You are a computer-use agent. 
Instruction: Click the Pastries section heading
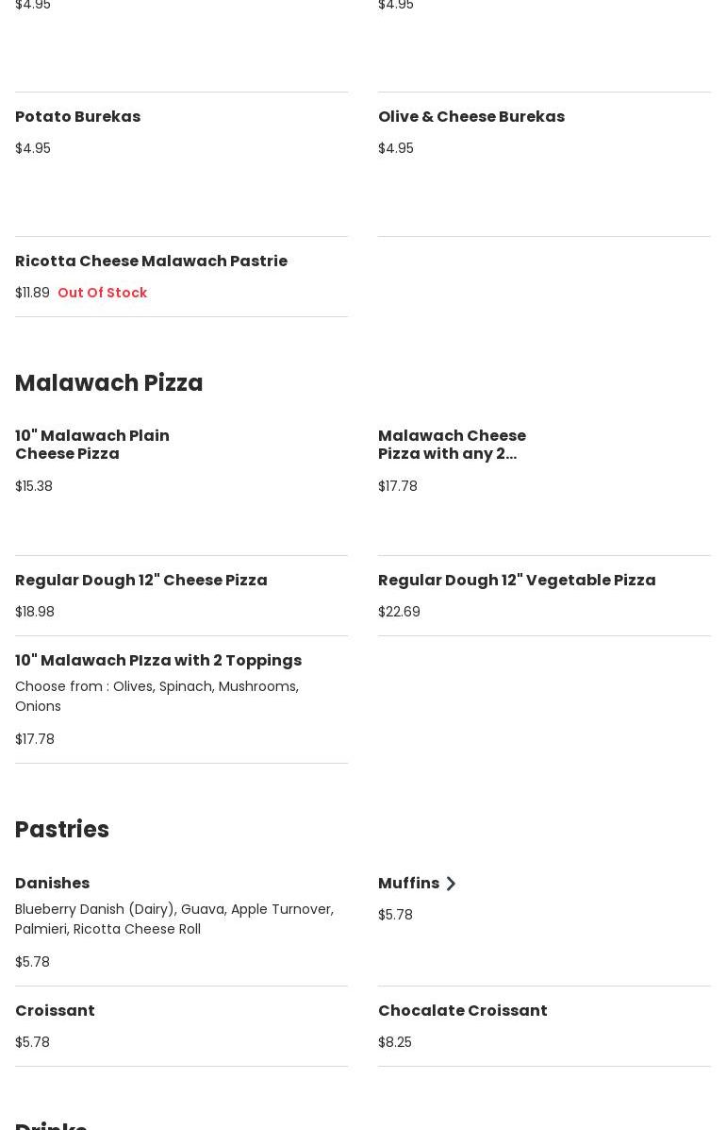point(62,830)
